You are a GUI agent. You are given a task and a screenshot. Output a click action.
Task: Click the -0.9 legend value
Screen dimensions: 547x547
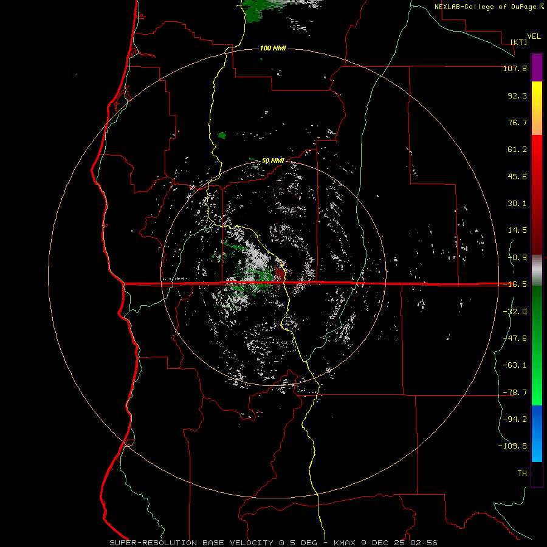(517, 258)
